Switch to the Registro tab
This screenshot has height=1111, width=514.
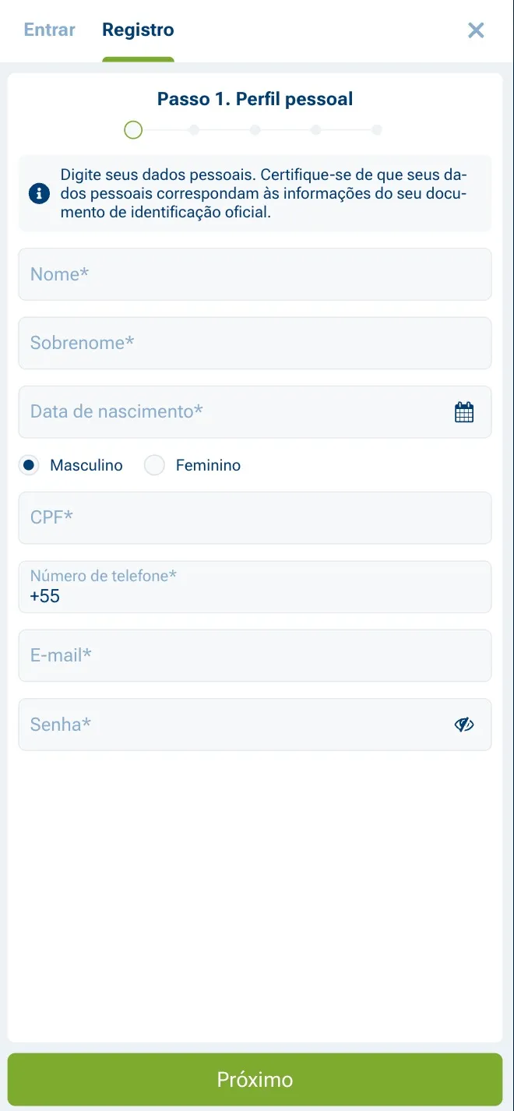138,30
